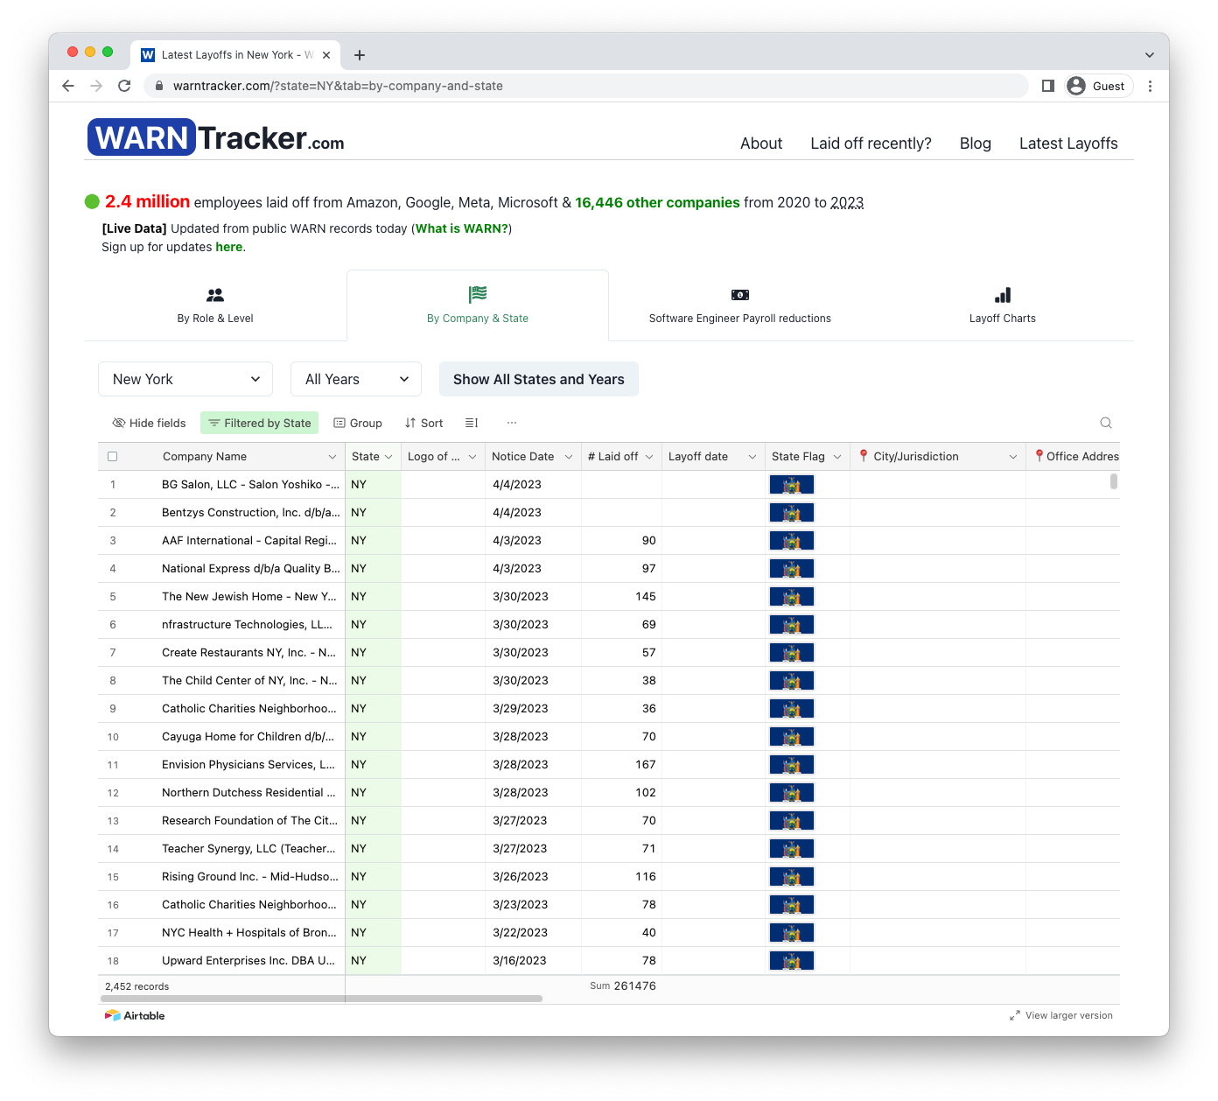The image size is (1218, 1101).
Task: Expand the Notice Date column dropdown arrow
Action: point(569,457)
